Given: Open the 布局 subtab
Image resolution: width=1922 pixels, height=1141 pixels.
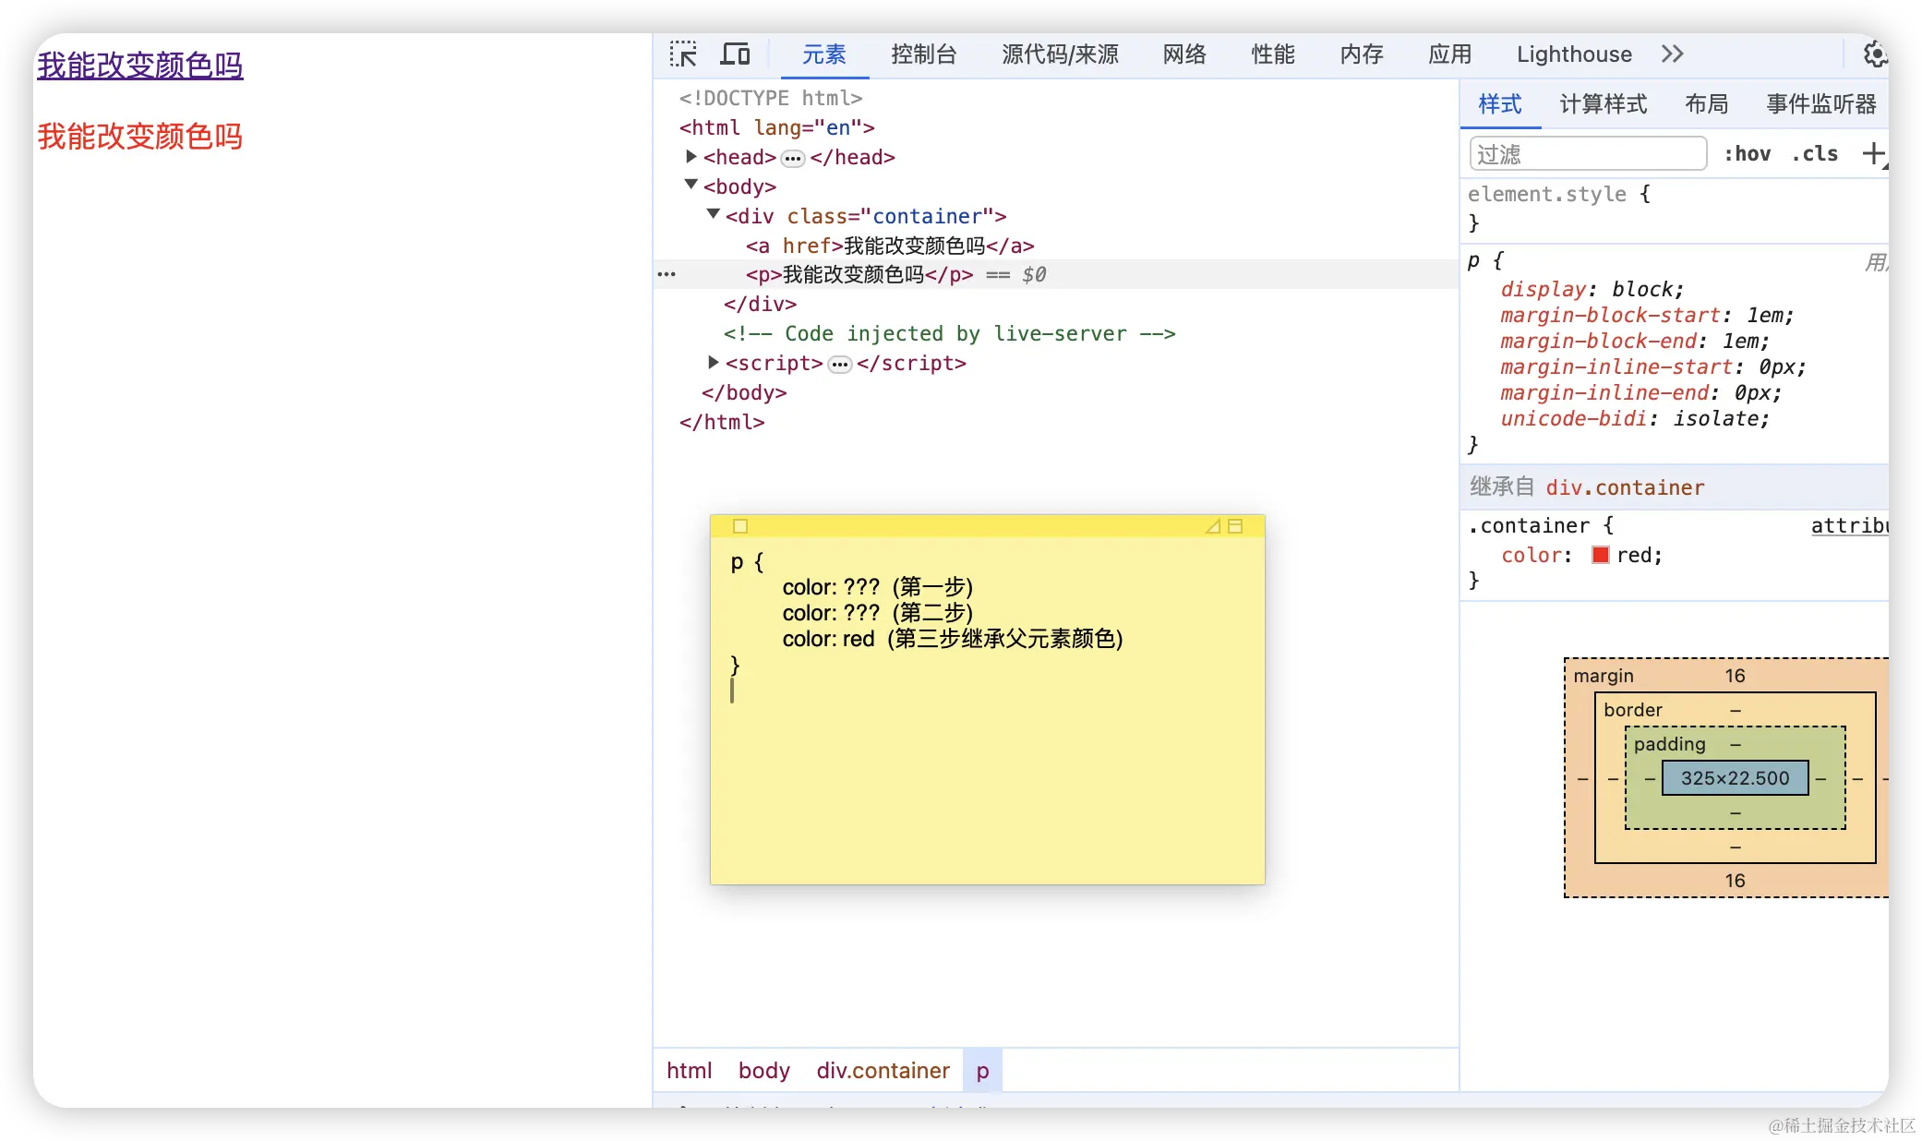Looking at the screenshot, I should 1706,104.
